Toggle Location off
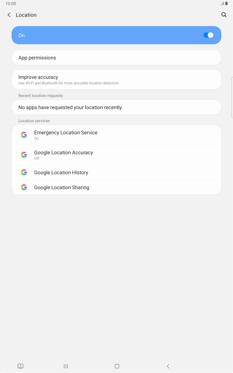This screenshot has height=373, width=233. [x=208, y=35]
